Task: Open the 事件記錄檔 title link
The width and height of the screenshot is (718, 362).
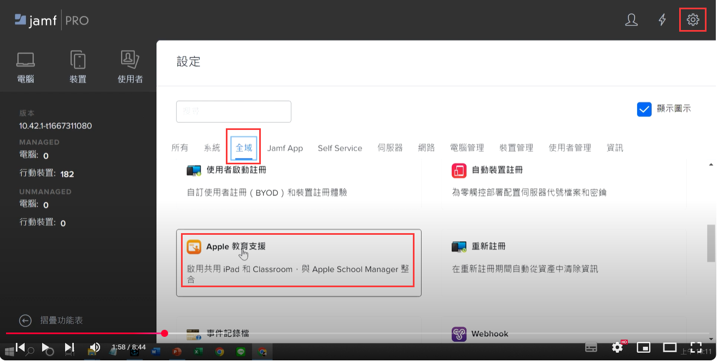Action: tap(228, 334)
